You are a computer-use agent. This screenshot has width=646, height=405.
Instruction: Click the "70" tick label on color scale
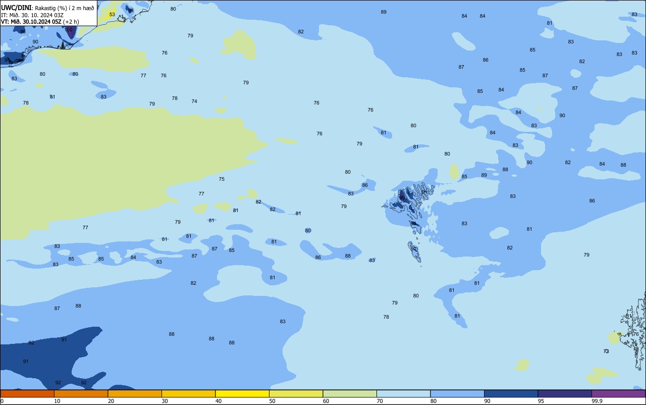(x=380, y=401)
